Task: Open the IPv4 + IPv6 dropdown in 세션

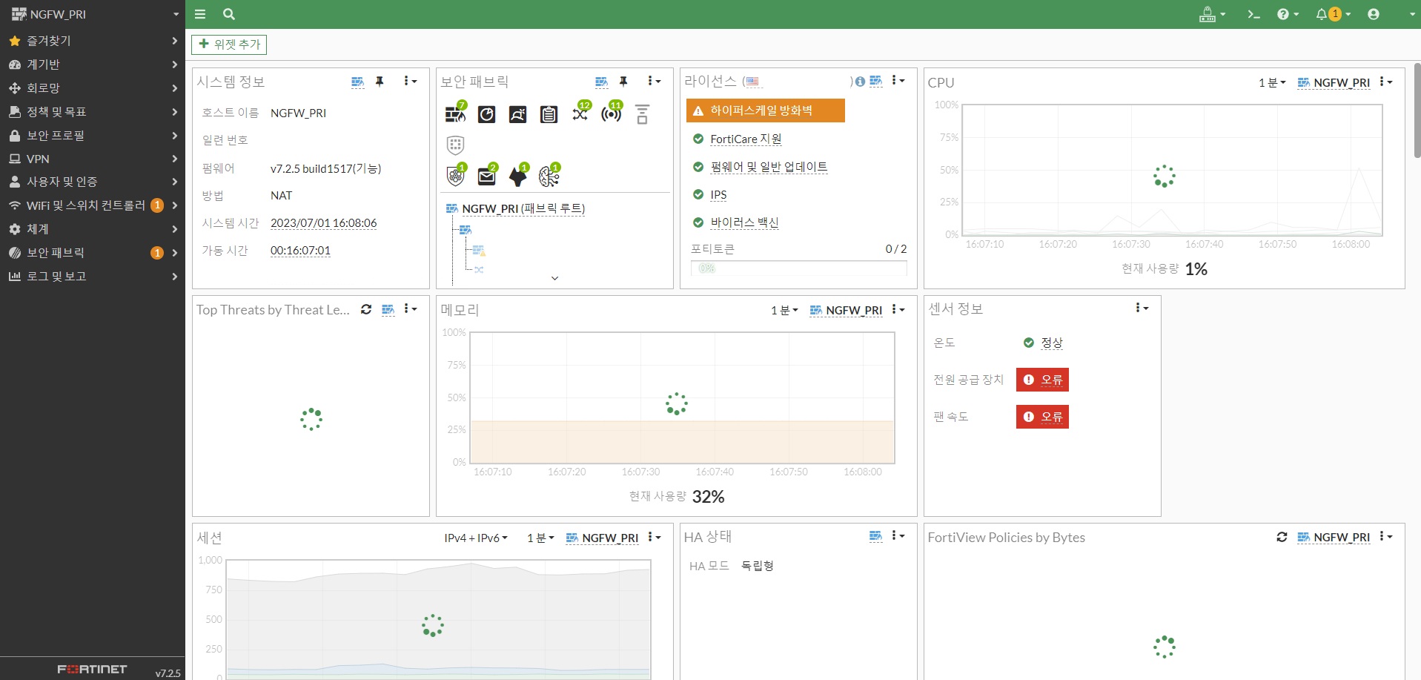Action: [476, 538]
